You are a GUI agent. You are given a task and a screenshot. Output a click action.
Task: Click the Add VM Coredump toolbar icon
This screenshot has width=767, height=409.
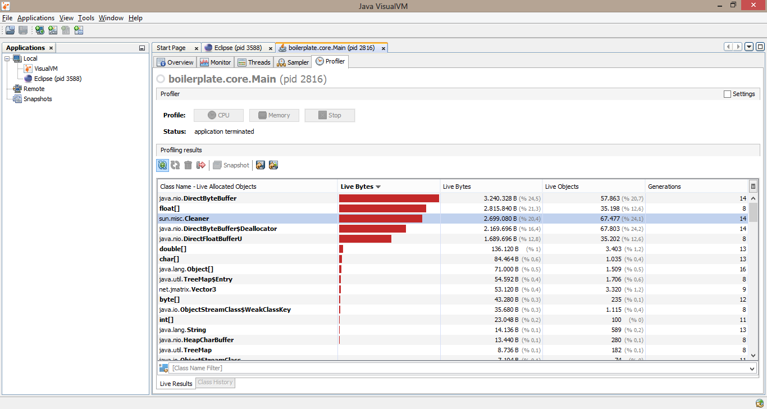point(66,30)
